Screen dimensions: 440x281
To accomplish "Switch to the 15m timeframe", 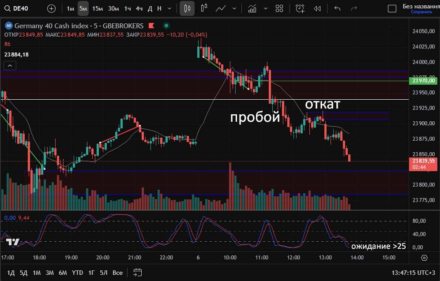I will click(98, 8).
